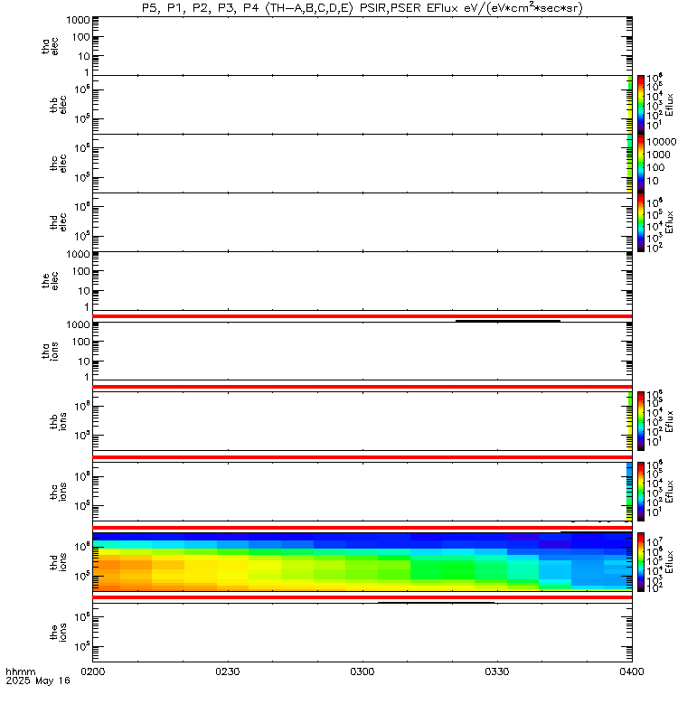Click the dark blue top band of thd ions spectrogram
Viewport: 678px width, 723px height.
pos(363,537)
